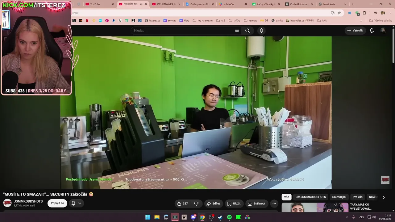Image resolution: width=395 pixels, height=222 pixels.
Task: Select the Vše filter chip
Action: (x=286, y=197)
